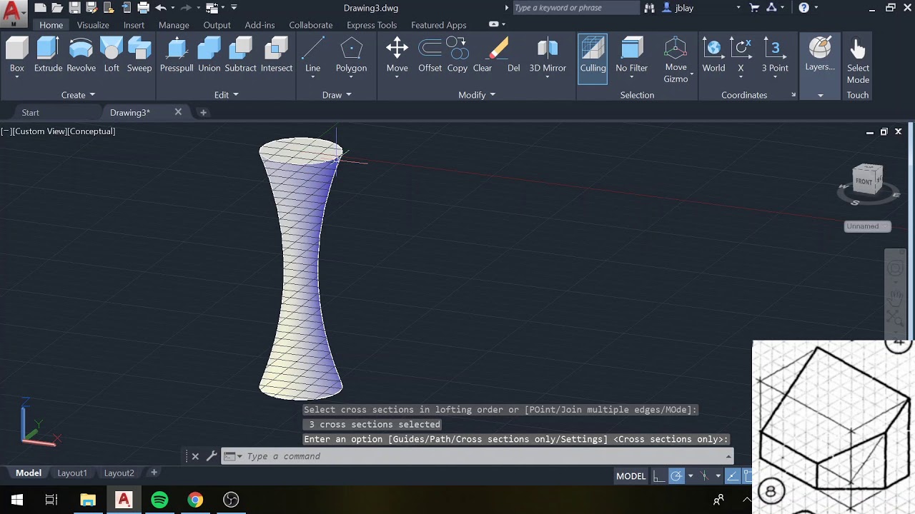Screen dimensions: 915x514
Task: Switch to the Insert ribbon tab
Action: click(134, 25)
